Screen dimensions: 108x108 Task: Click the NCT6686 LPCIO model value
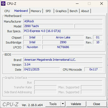point(63,47)
